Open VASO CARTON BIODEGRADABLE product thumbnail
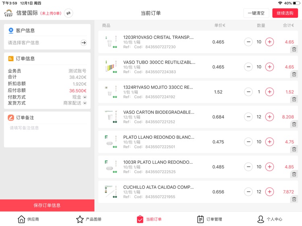Image resolution: width=302 pixels, height=226 pixels. pos(111,117)
